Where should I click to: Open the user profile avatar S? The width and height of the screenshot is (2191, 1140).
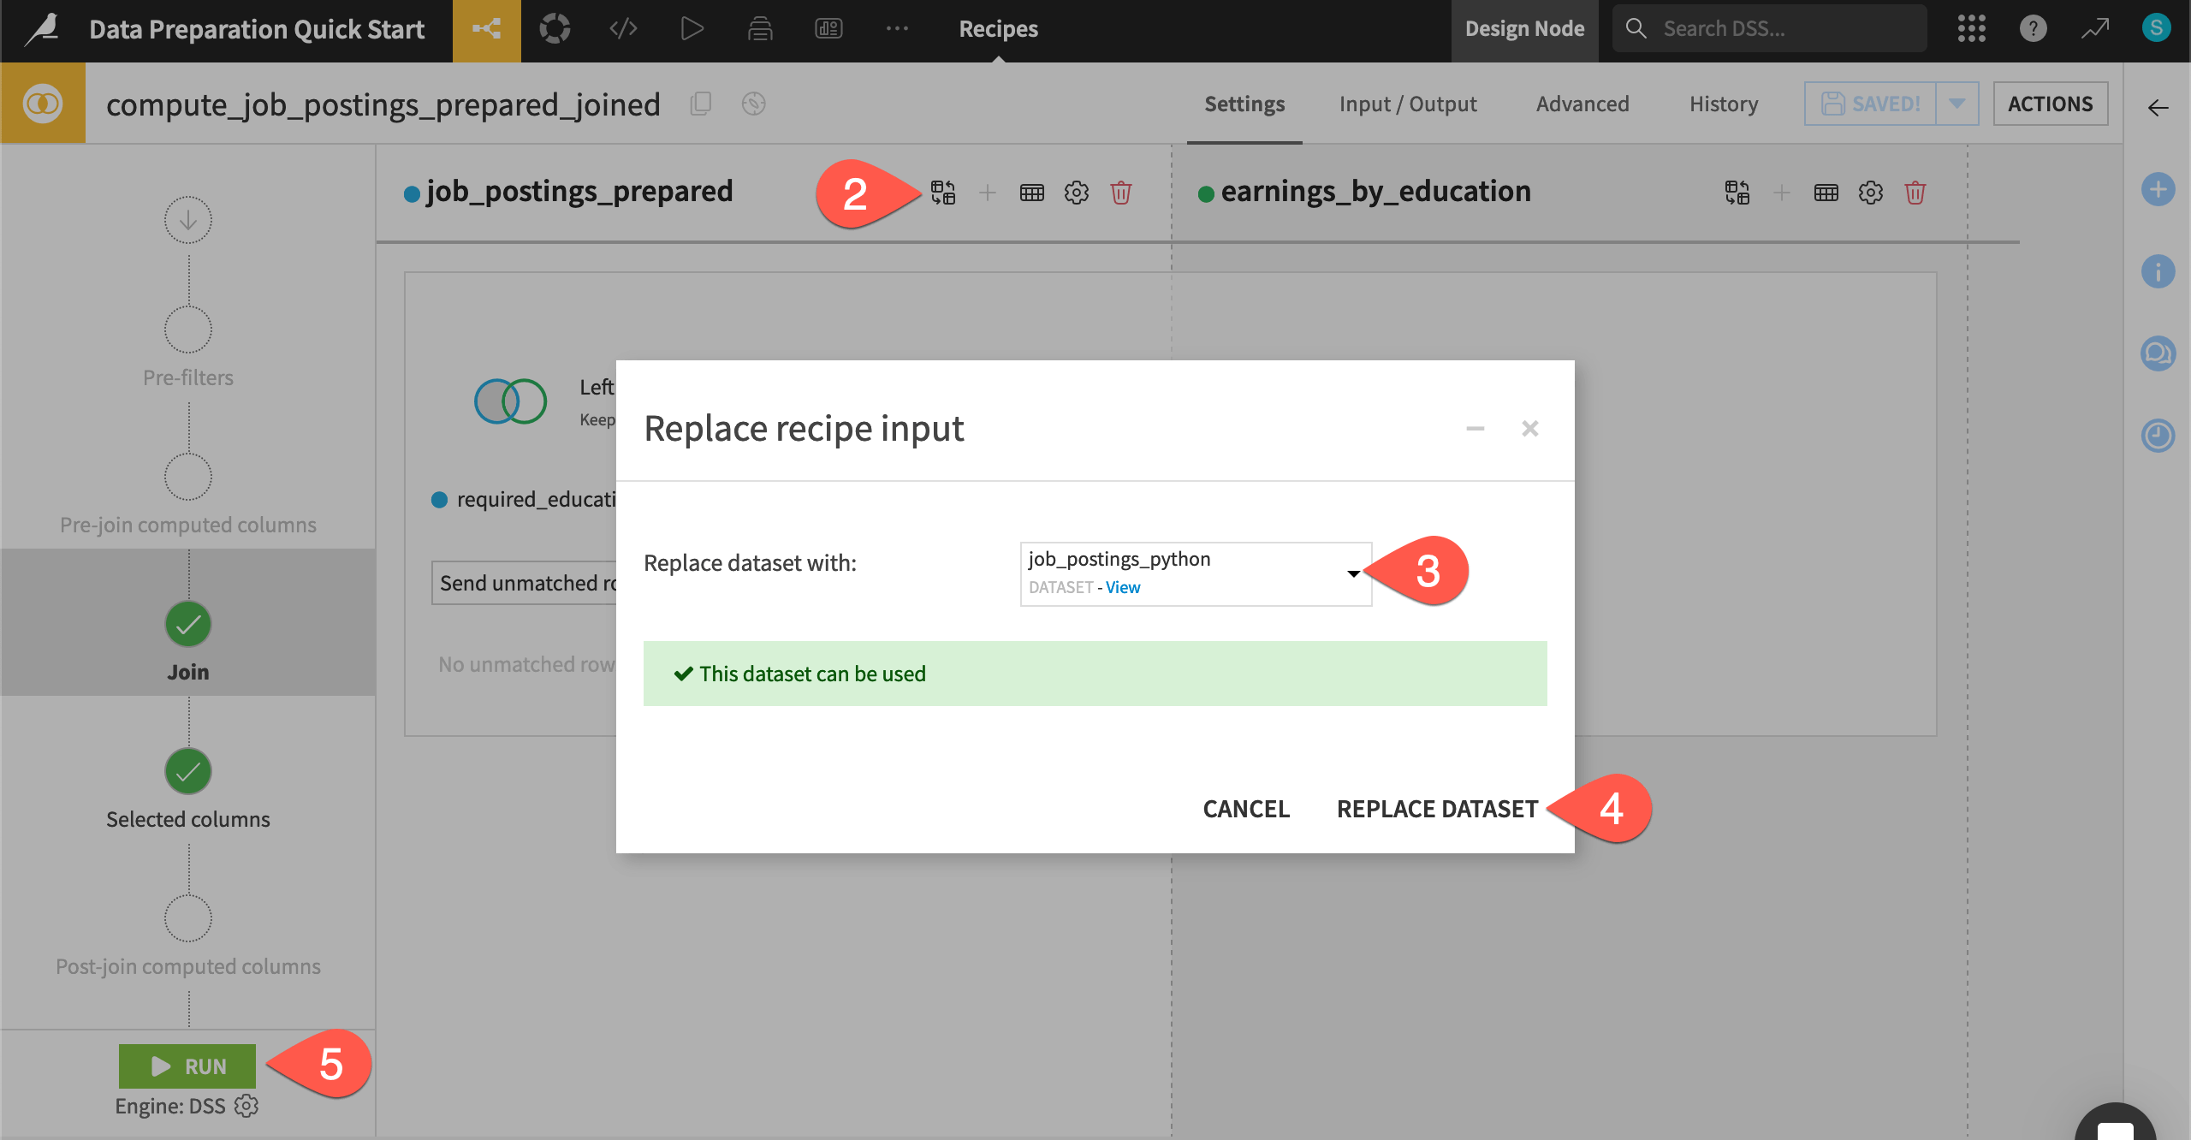pos(2156,28)
